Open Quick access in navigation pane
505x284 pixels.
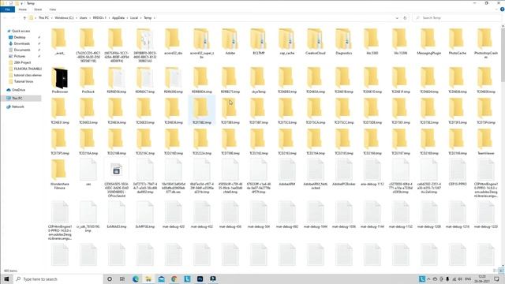[x=21, y=31]
